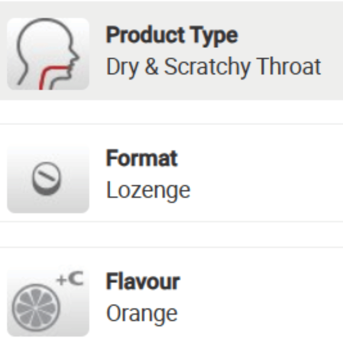Pick the Orange flavour value
Screen dimensions: 343x343
click(142, 313)
